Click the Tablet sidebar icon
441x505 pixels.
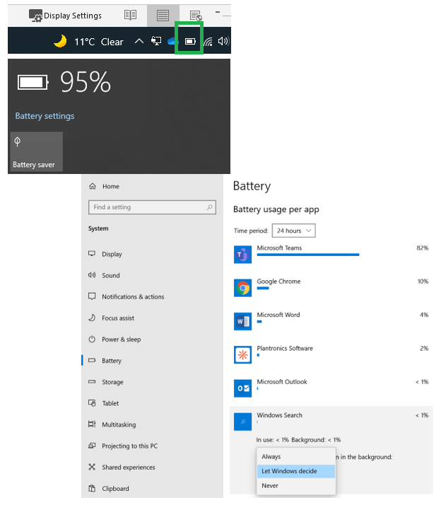[x=92, y=403]
